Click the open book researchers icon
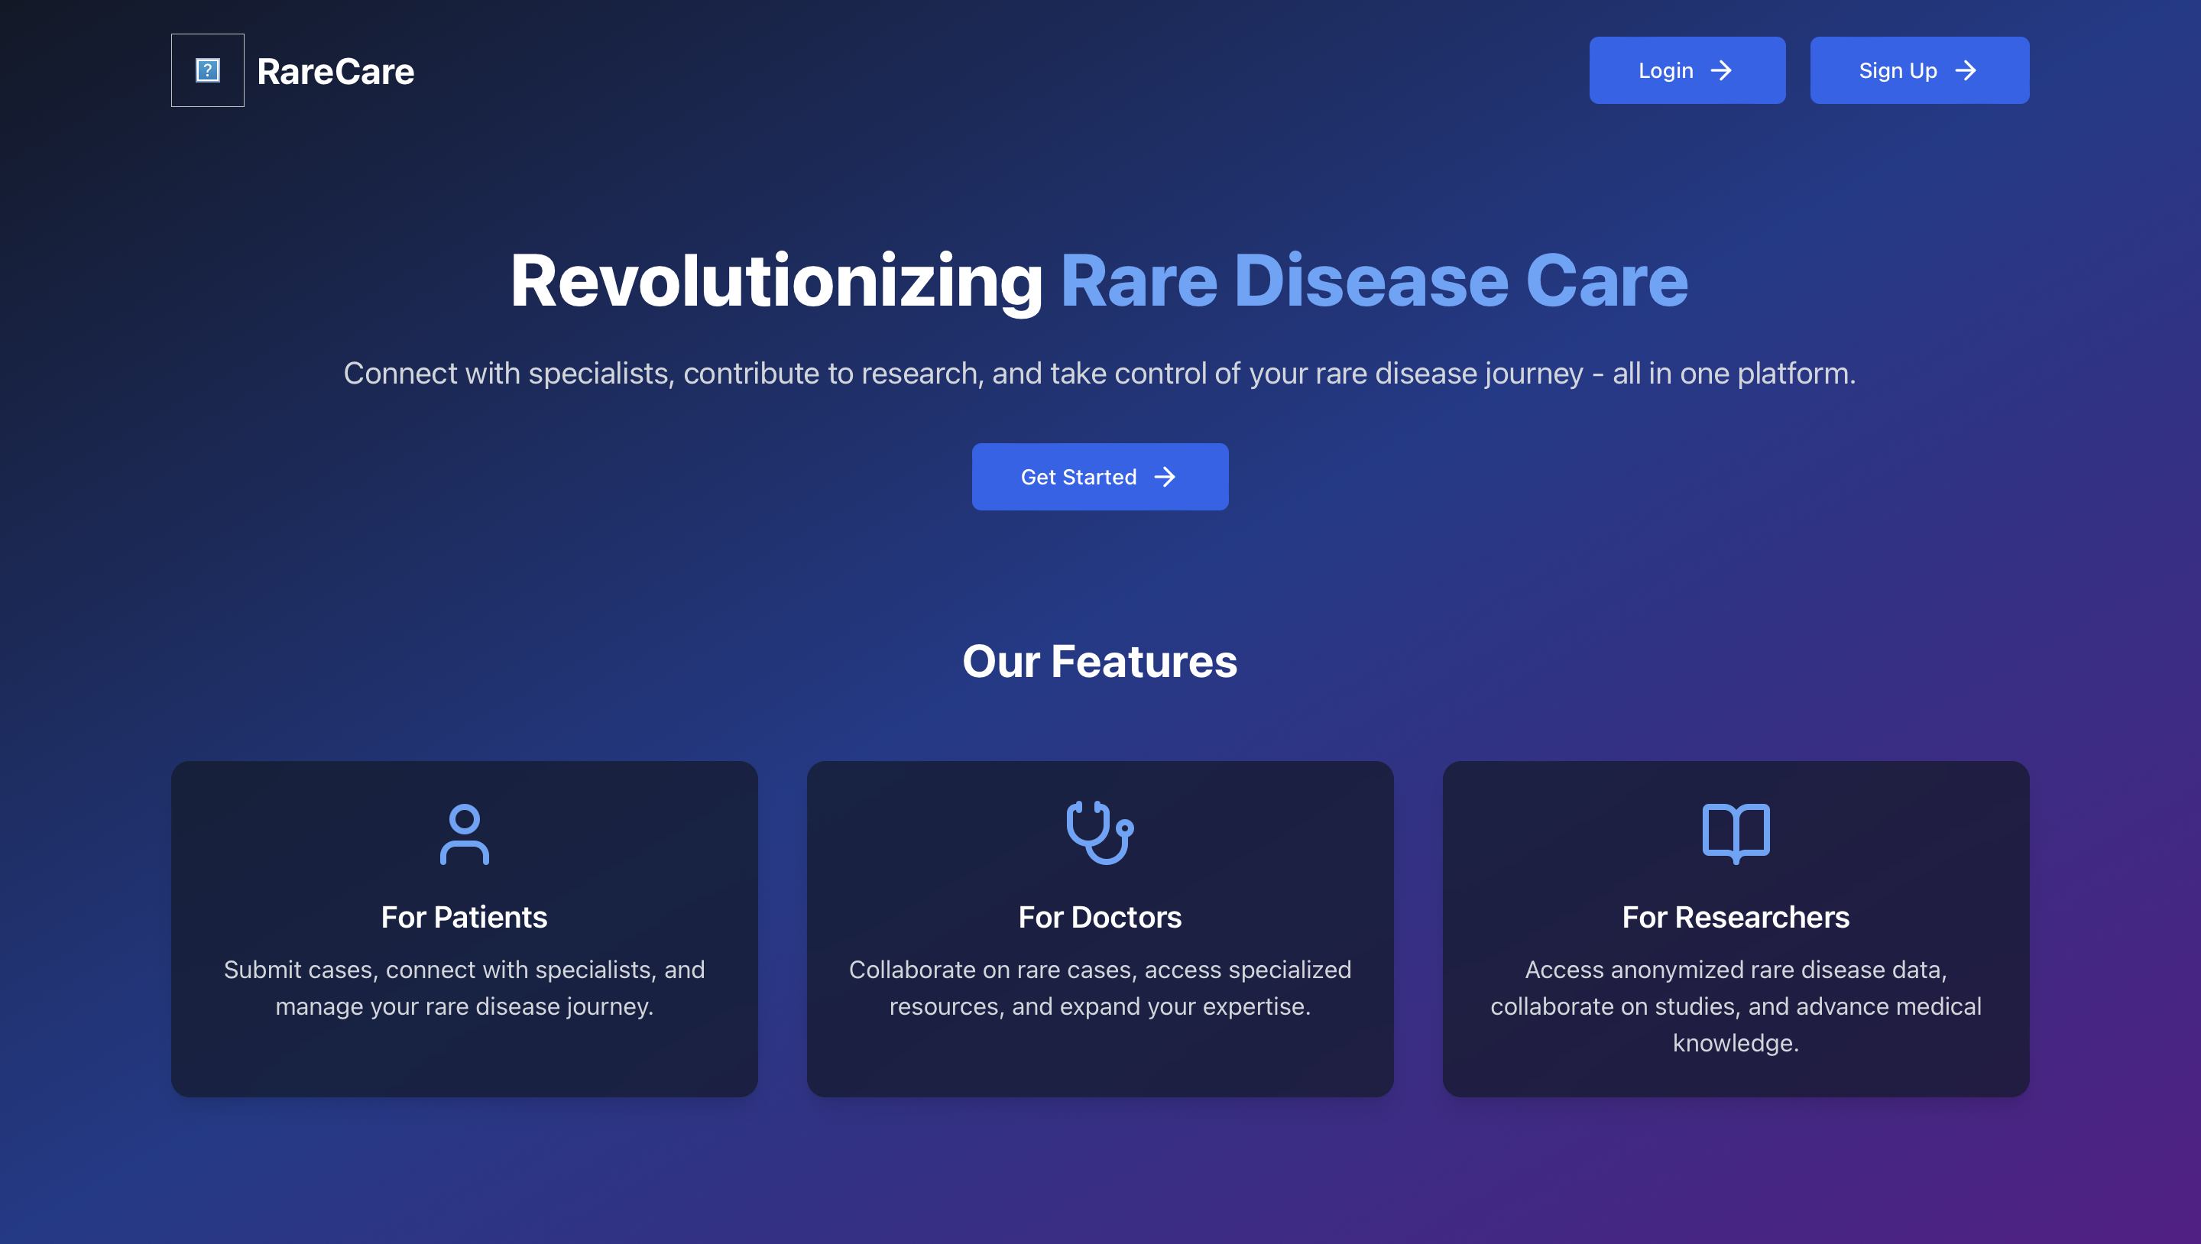The image size is (2201, 1244). [x=1736, y=832]
